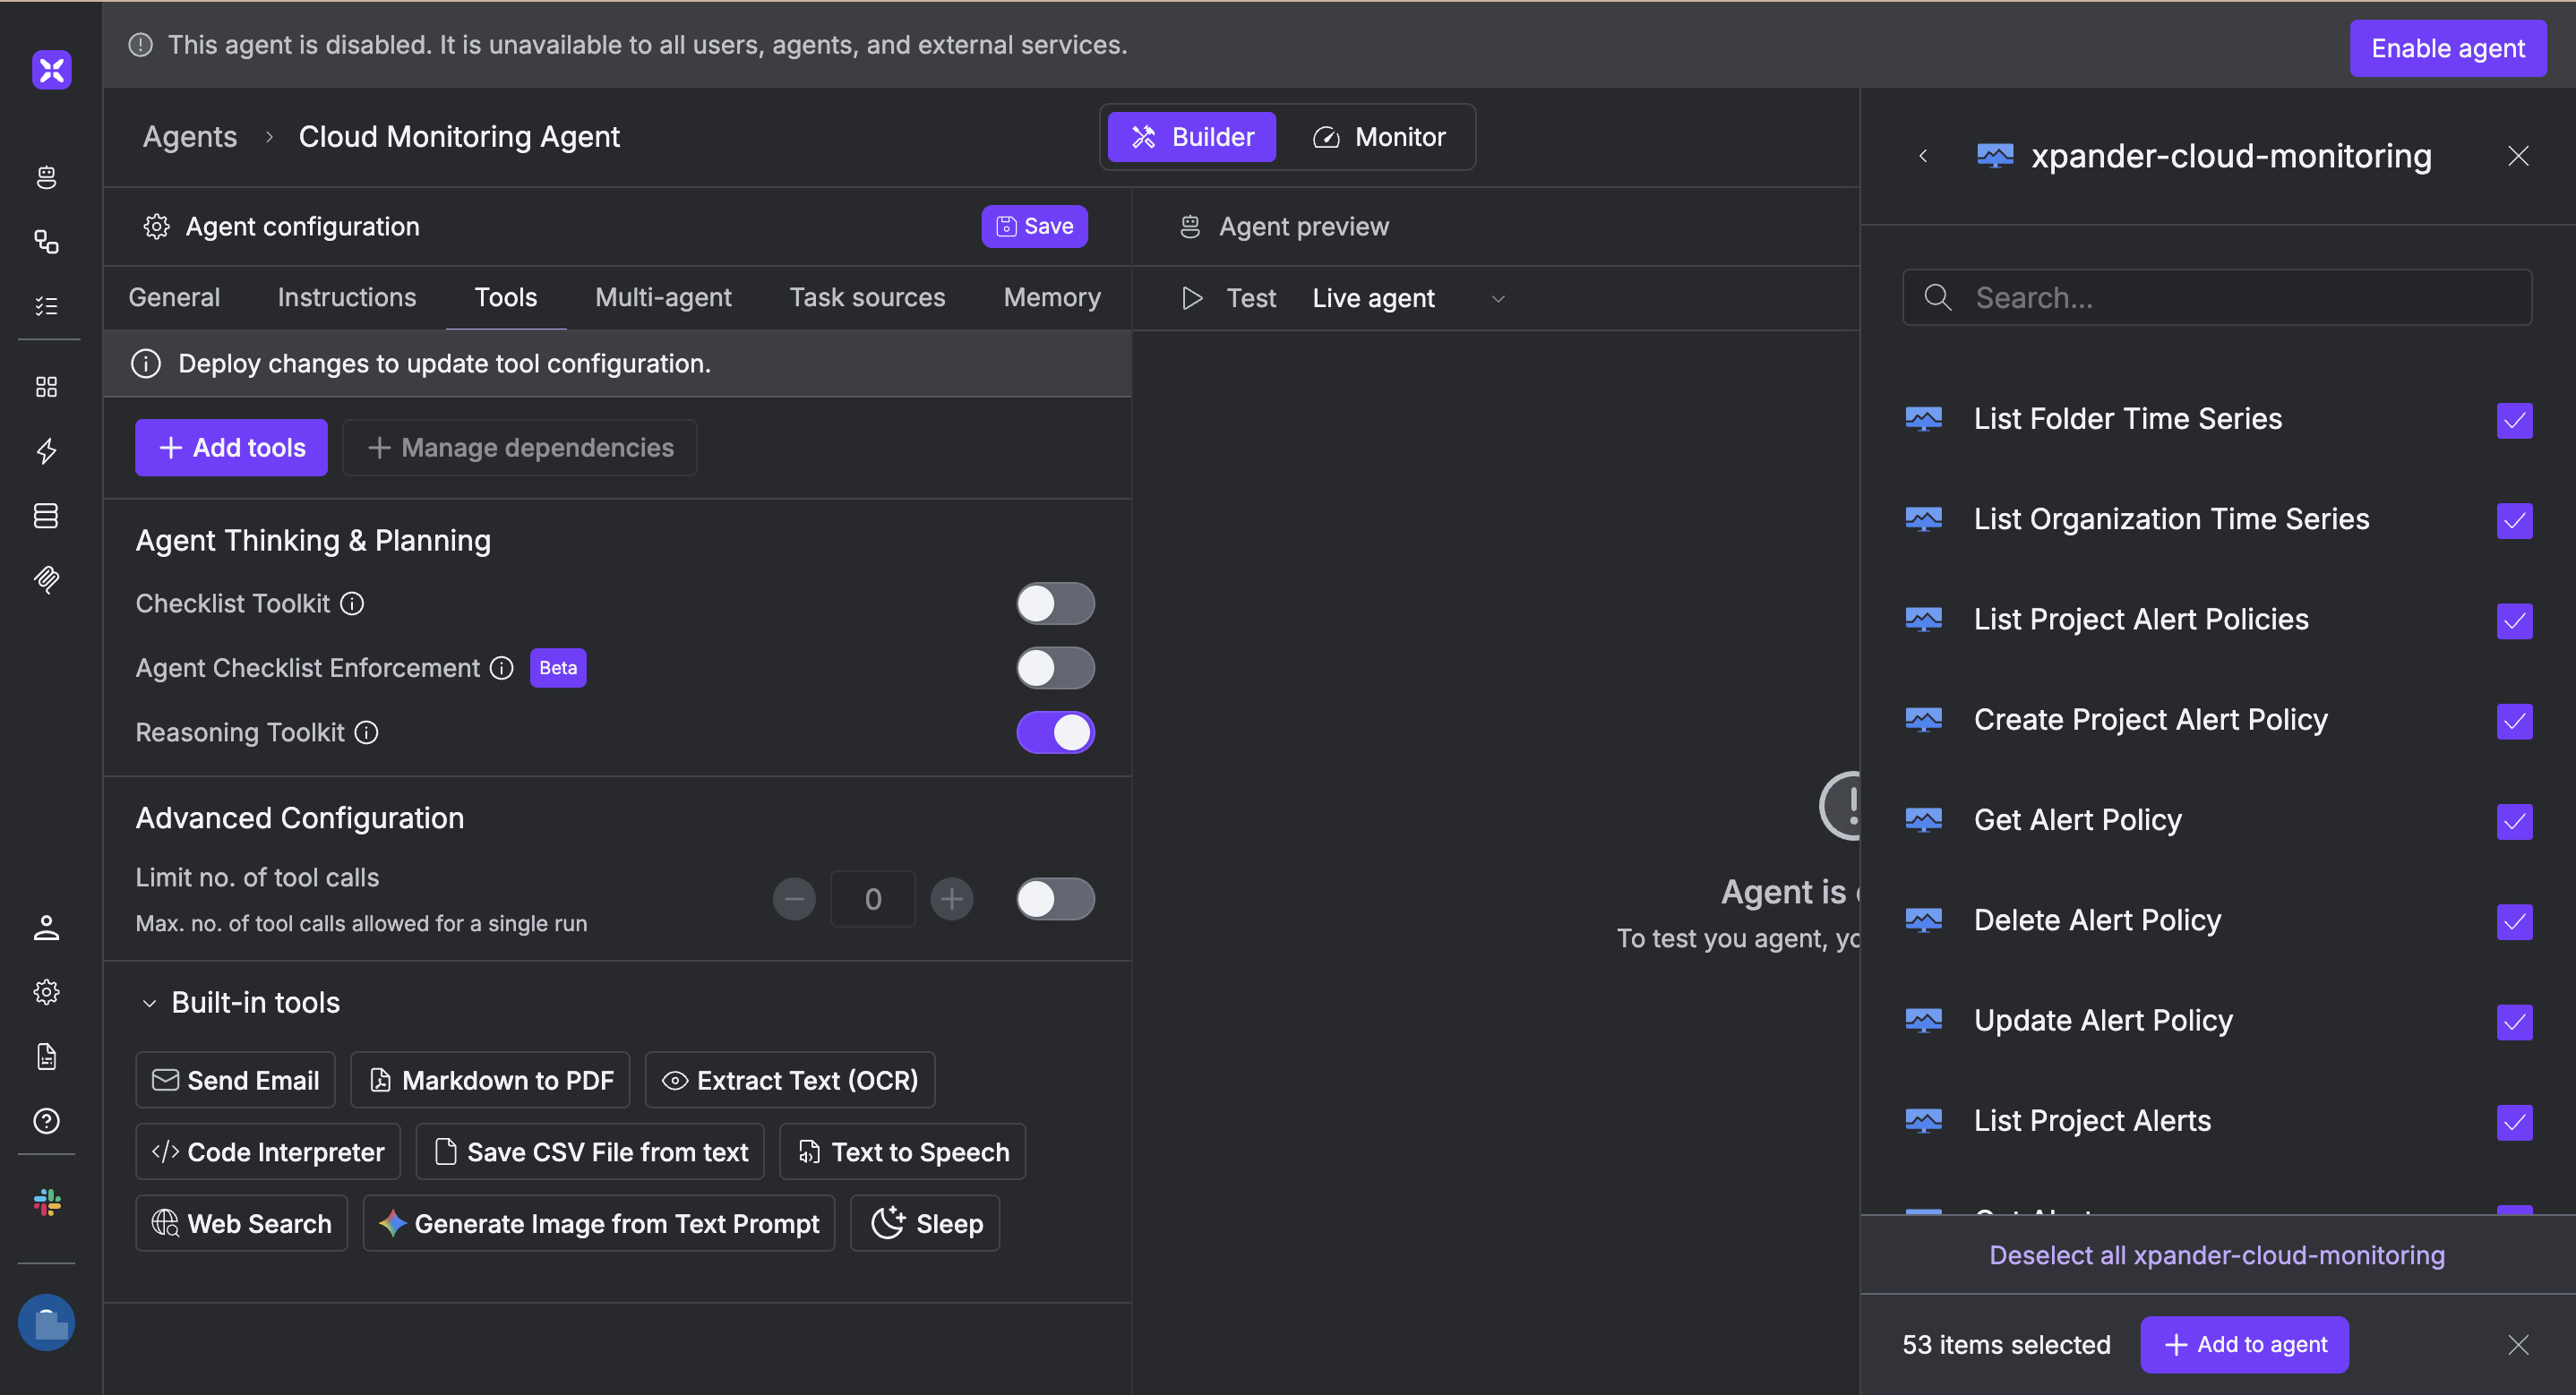This screenshot has width=2576, height=1395.
Task: Open the database stack sidebar icon
Action: pos(46,515)
